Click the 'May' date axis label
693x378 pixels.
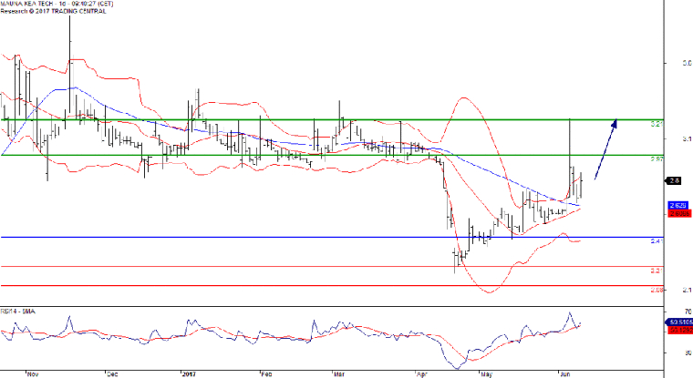tap(487, 374)
